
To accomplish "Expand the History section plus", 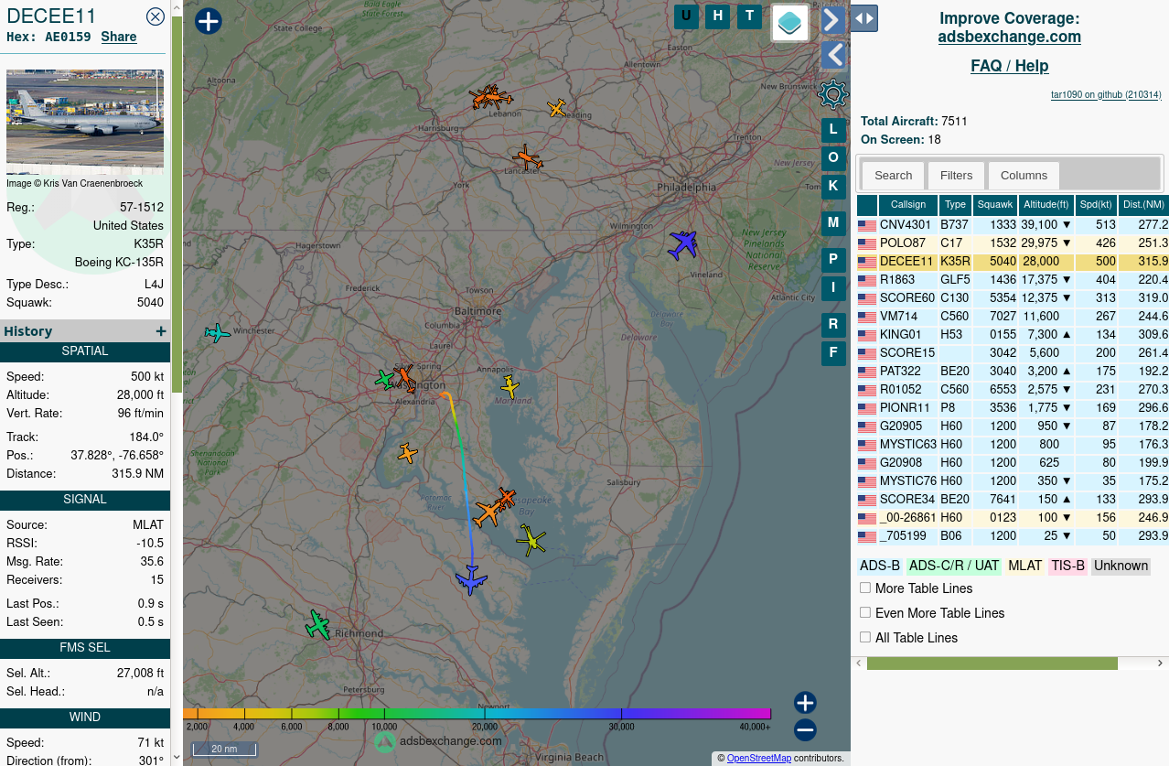I will (161, 331).
